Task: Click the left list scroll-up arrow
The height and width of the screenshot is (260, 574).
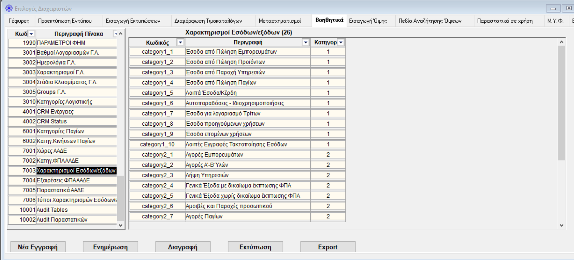Action: tap(121, 34)
